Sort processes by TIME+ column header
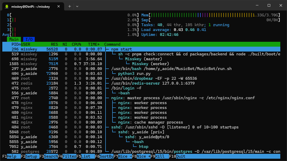The width and height of the screenshot is (287, 161). pyautogui.click(x=94, y=44)
